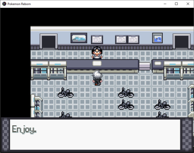Close the Pokemon Reborn window
The height and width of the screenshot is (153, 194).
(x=188, y=4)
